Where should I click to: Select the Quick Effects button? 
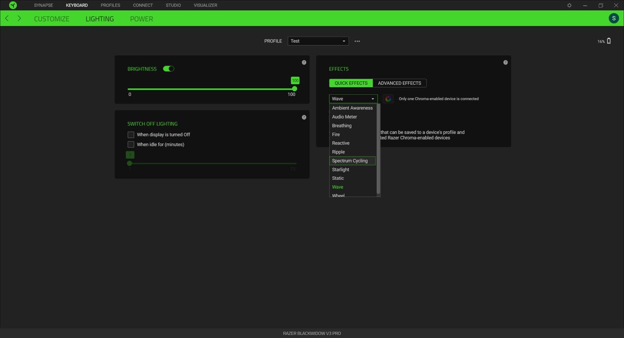(x=351, y=83)
